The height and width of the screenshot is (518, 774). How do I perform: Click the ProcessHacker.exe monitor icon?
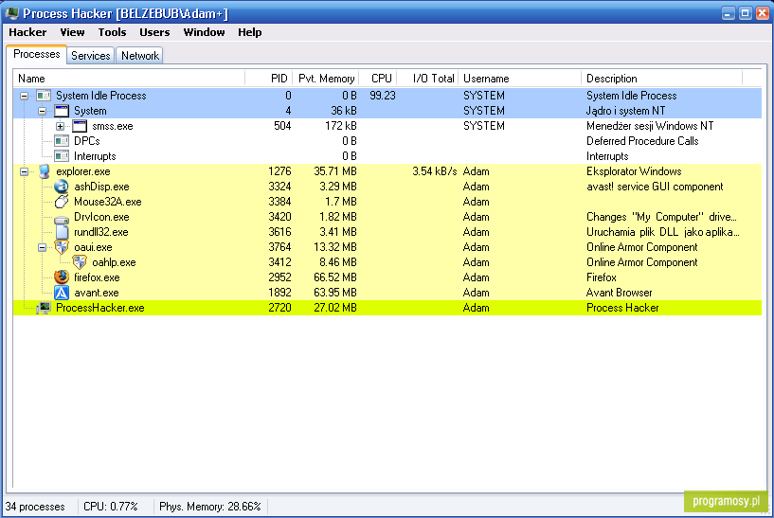pyautogui.click(x=44, y=308)
